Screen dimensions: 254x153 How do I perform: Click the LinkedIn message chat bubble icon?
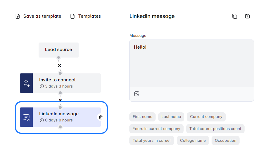[26, 117]
